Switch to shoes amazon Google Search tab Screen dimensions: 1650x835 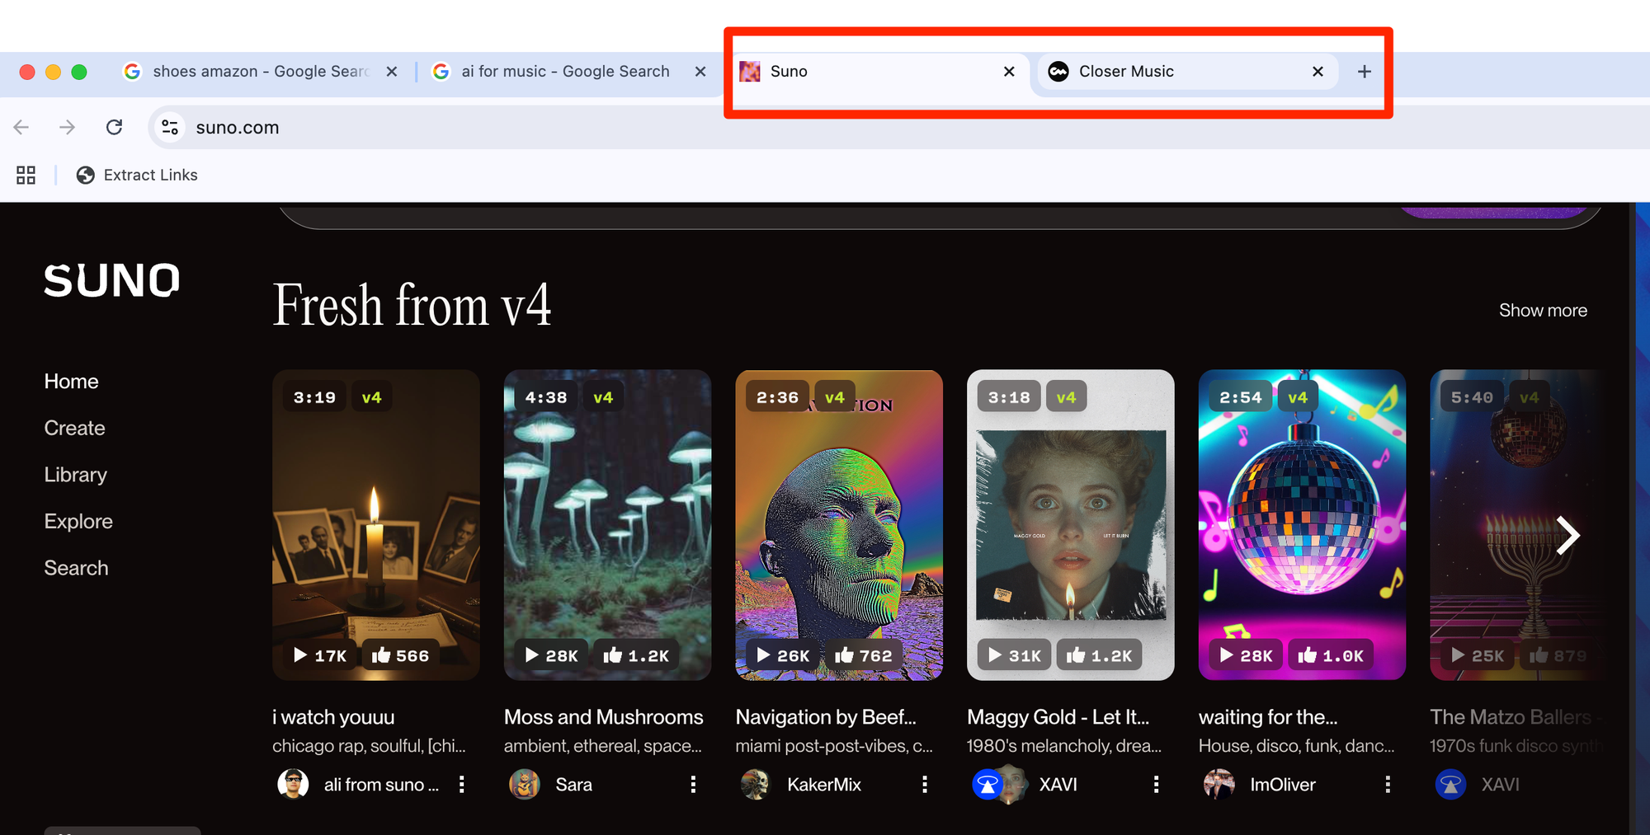pos(260,72)
